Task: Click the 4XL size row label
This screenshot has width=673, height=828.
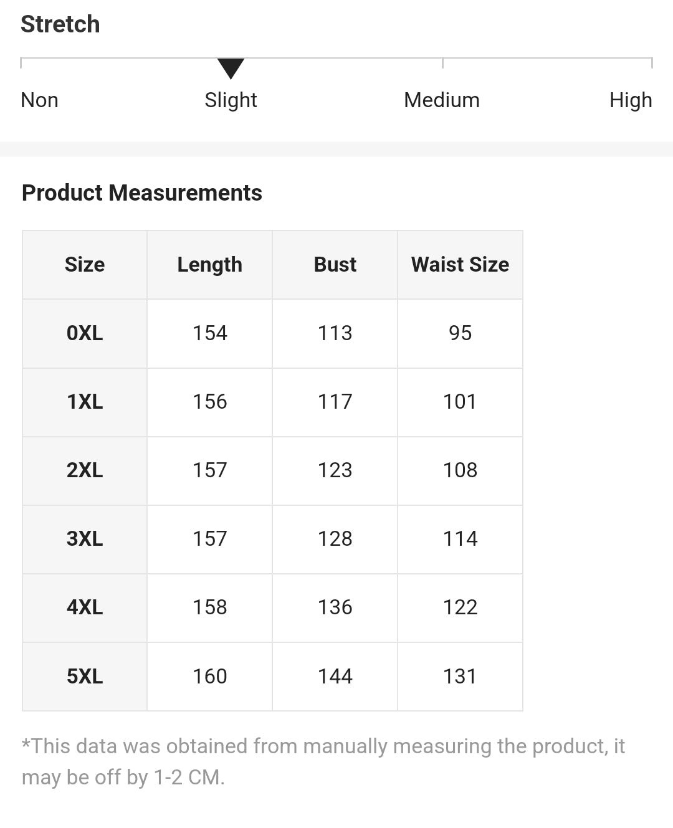Action: click(x=85, y=607)
